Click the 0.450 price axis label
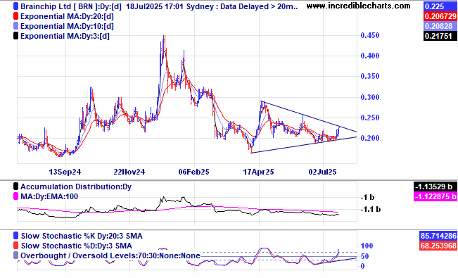Screen dimensions: 458x278 pyautogui.click(x=370, y=35)
